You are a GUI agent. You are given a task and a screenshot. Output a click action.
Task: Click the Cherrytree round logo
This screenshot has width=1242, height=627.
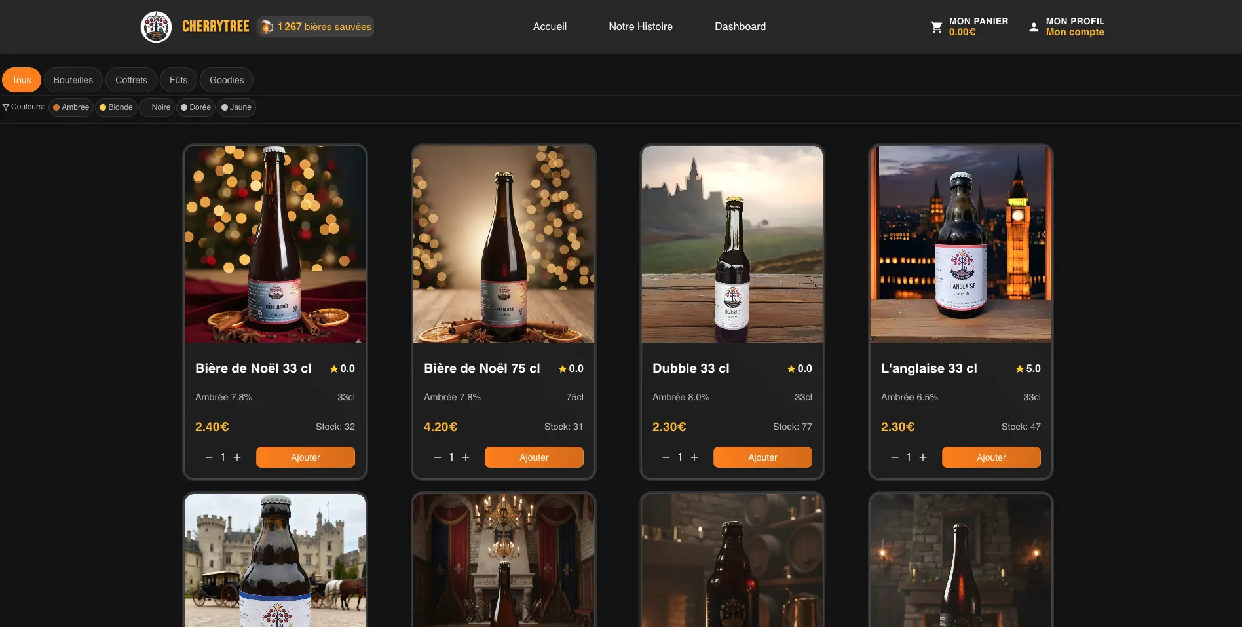coord(156,27)
